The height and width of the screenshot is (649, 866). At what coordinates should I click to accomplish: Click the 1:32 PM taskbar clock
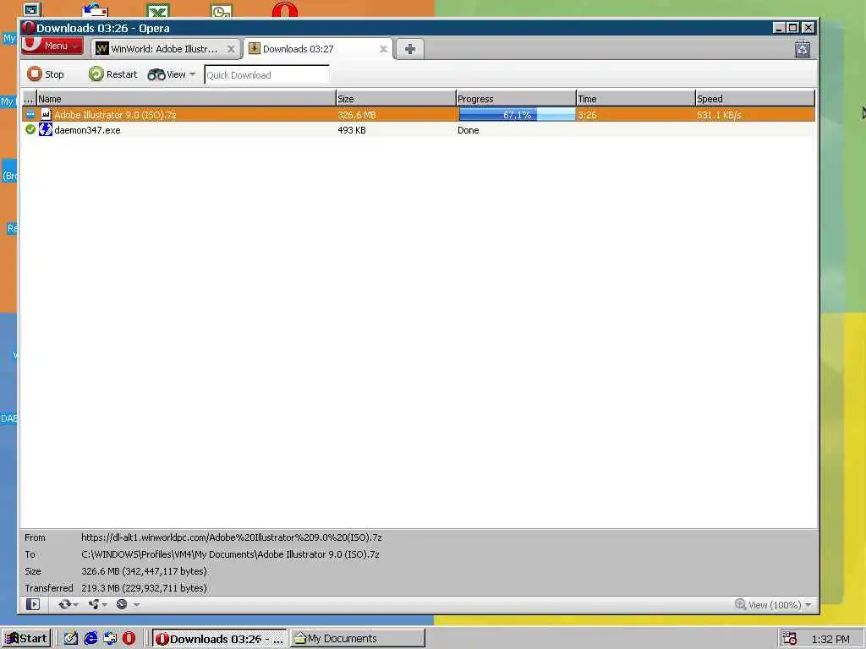pos(830,640)
